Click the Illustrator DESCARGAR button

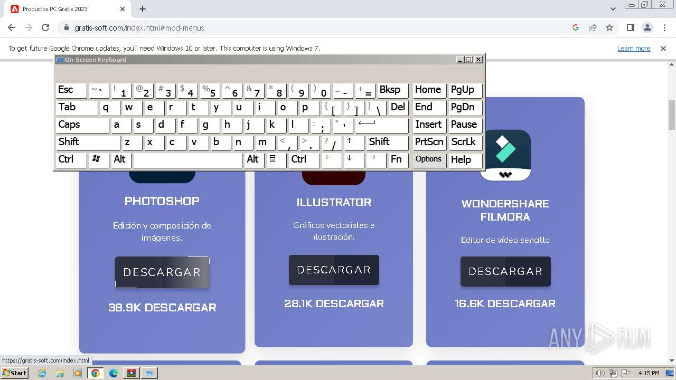click(x=334, y=270)
